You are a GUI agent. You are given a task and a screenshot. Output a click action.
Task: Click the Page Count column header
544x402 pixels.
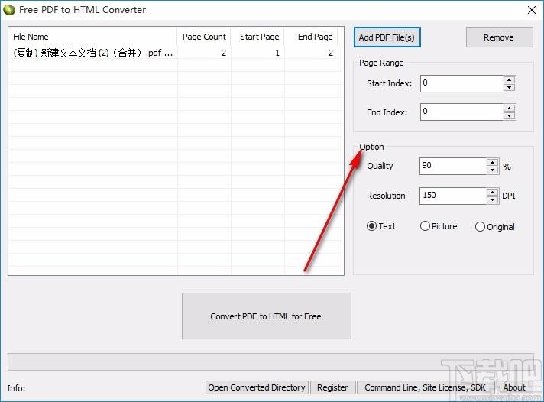pyautogui.click(x=204, y=37)
